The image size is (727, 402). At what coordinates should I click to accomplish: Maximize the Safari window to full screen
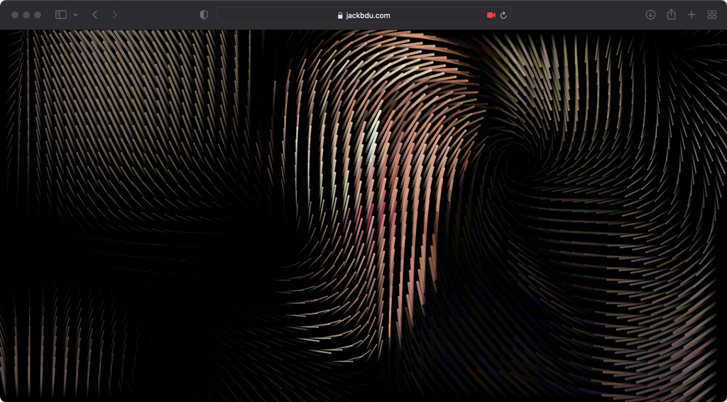tap(38, 15)
